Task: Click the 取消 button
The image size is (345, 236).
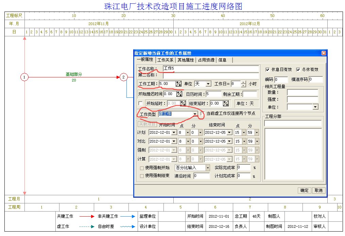Action: (318, 190)
